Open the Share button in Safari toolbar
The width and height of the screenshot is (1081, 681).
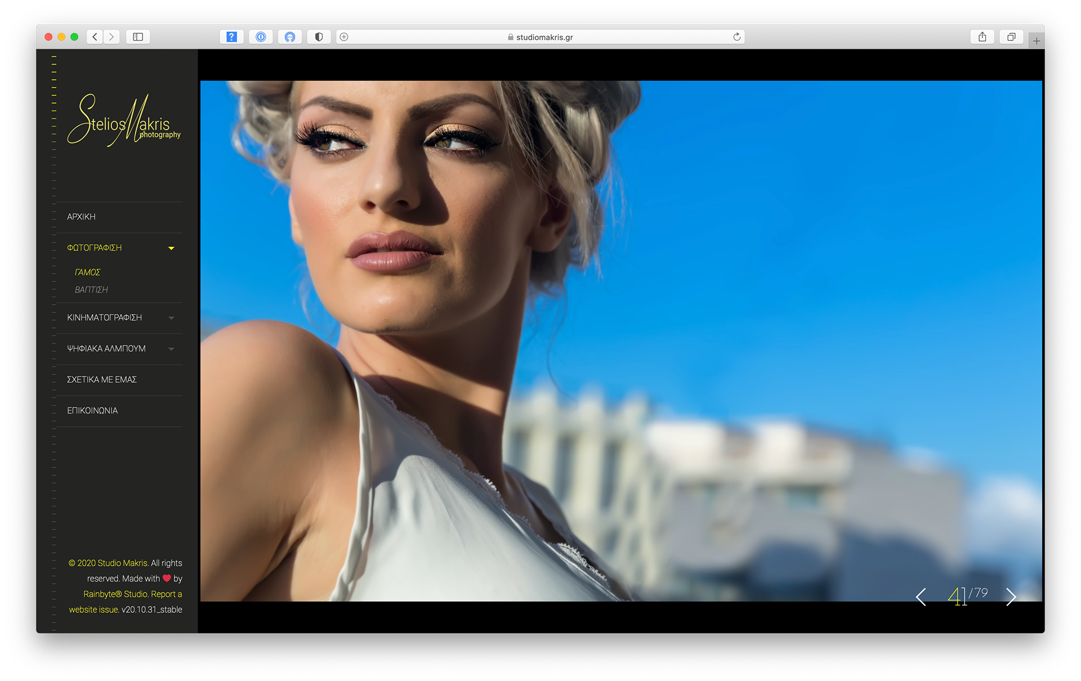click(982, 37)
